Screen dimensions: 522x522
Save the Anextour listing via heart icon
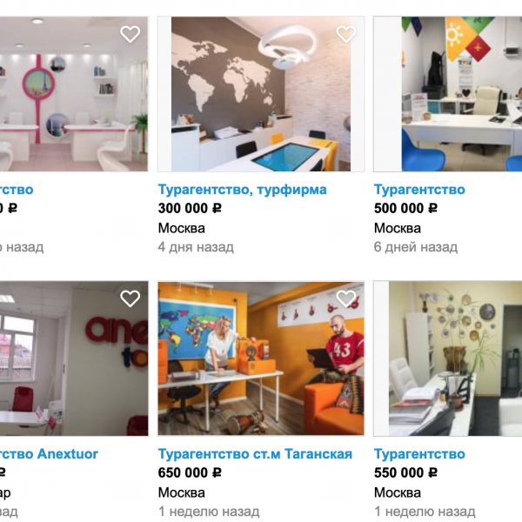coord(130,298)
